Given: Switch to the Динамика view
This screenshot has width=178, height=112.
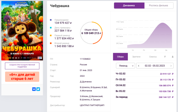Looking at the screenshot, I should (129, 6).
